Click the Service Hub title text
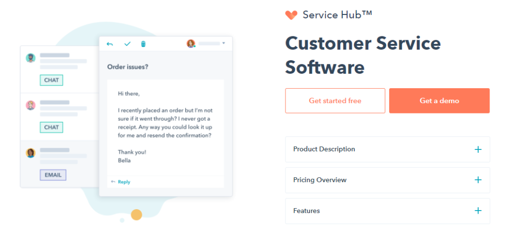This screenshot has width=511, height=240. 337,14
